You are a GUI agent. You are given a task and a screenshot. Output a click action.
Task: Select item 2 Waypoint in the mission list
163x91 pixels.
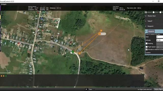(x=154, y=26)
